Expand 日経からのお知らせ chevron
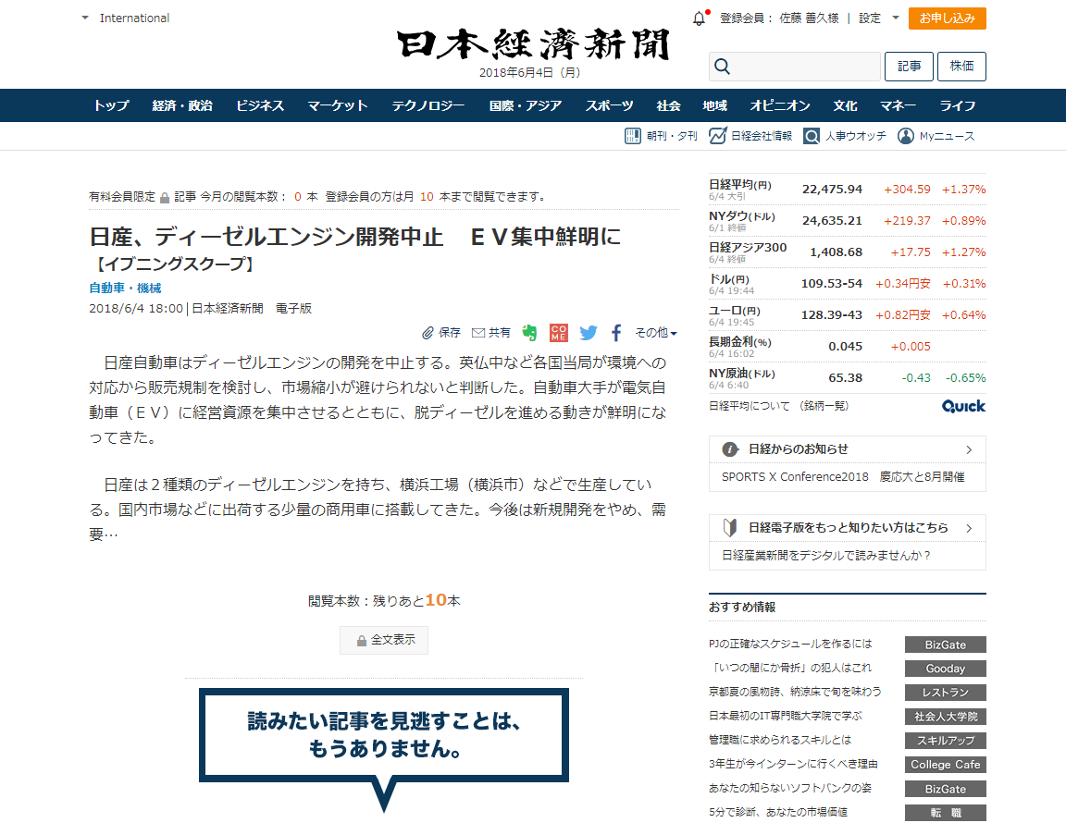Screen dimensions: 1066x835 click(969, 449)
